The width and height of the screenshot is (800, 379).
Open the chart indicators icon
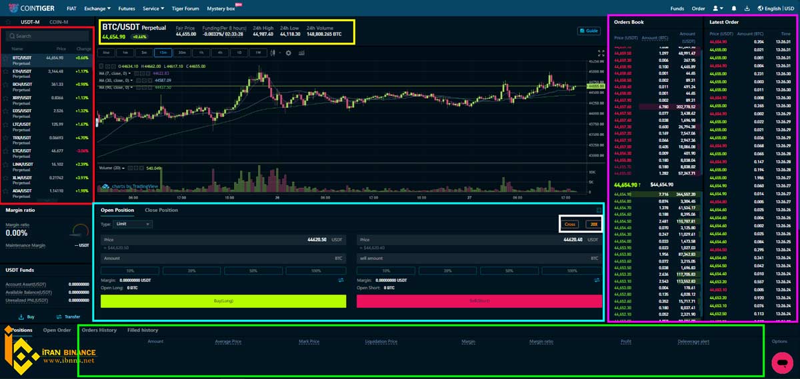point(301,53)
